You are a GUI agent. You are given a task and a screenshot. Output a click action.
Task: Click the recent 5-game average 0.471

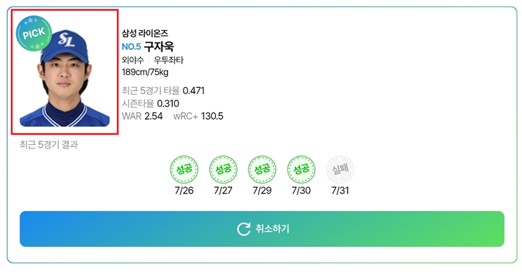pyautogui.click(x=194, y=91)
